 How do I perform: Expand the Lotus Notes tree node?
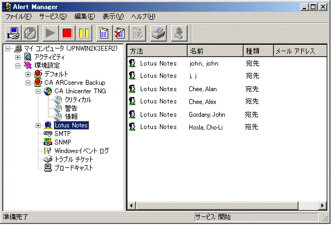pos(38,125)
